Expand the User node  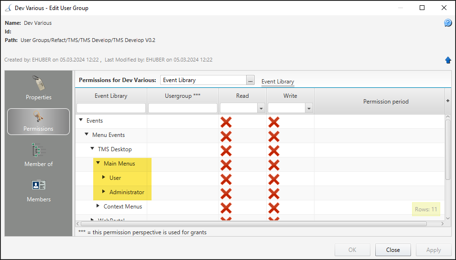pyautogui.click(x=104, y=177)
